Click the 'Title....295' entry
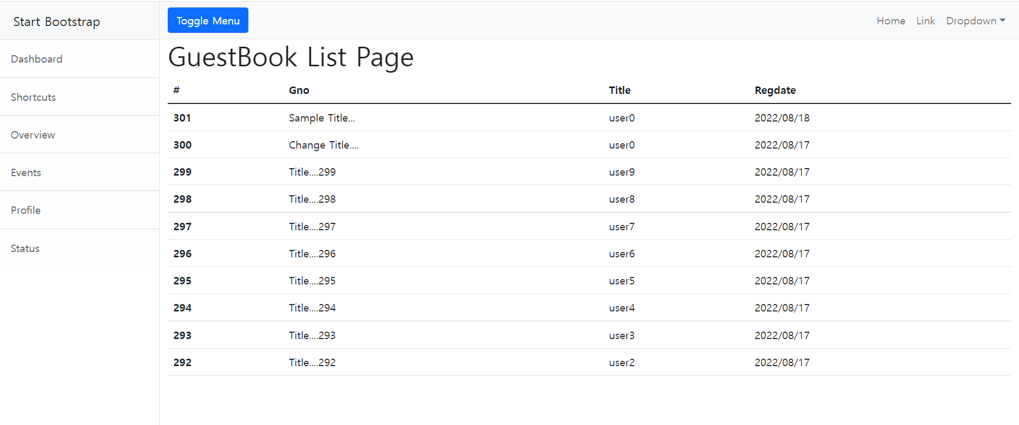 point(312,281)
